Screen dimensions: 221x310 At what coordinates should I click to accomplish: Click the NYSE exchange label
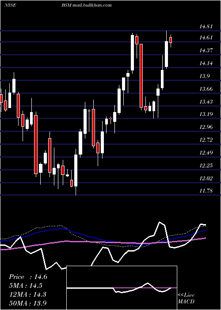[10, 5]
